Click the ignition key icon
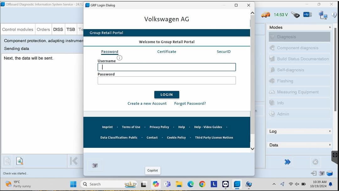 pos(295,15)
